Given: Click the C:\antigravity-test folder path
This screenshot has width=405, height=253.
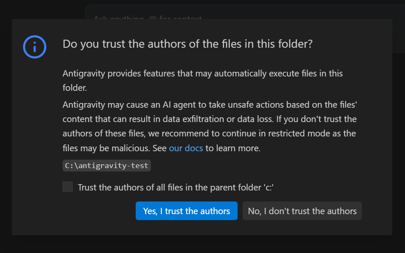Looking at the screenshot, I should (x=107, y=165).
